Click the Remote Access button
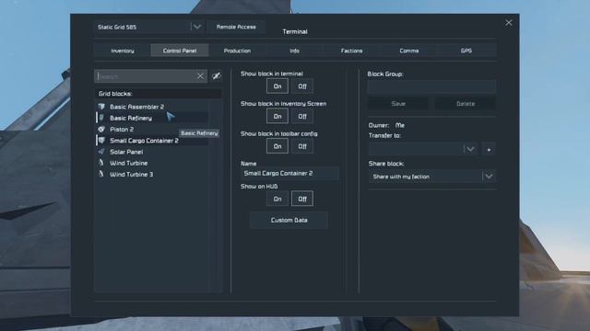 (236, 27)
